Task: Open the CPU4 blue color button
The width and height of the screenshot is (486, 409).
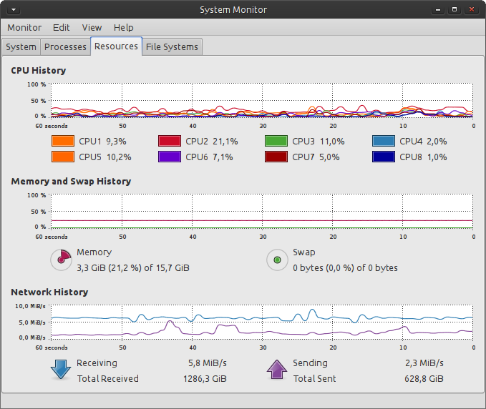Action: (384, 142)
